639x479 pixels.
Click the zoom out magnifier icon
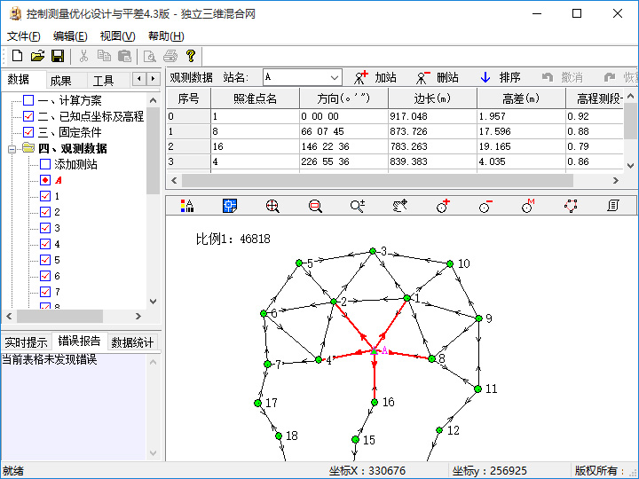(315, 206)
